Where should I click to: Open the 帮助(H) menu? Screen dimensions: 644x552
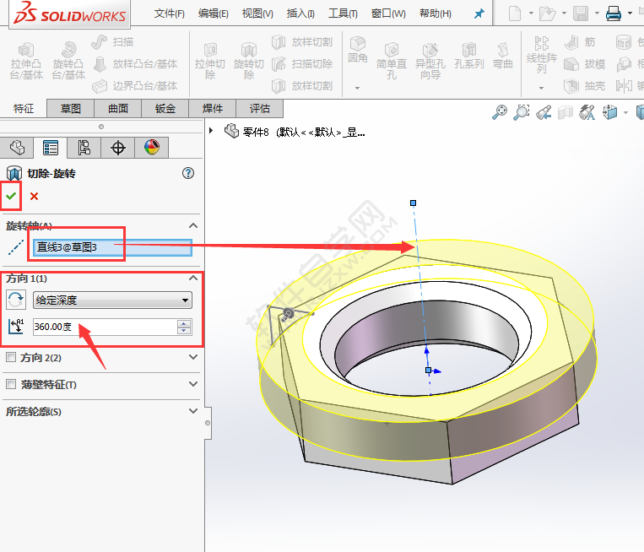click(436, 14)
